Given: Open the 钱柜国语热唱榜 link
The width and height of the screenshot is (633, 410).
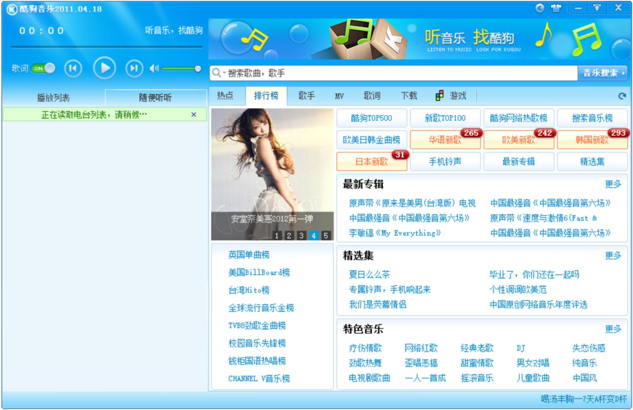Looking at the screenshot, I should pos(257,361).
